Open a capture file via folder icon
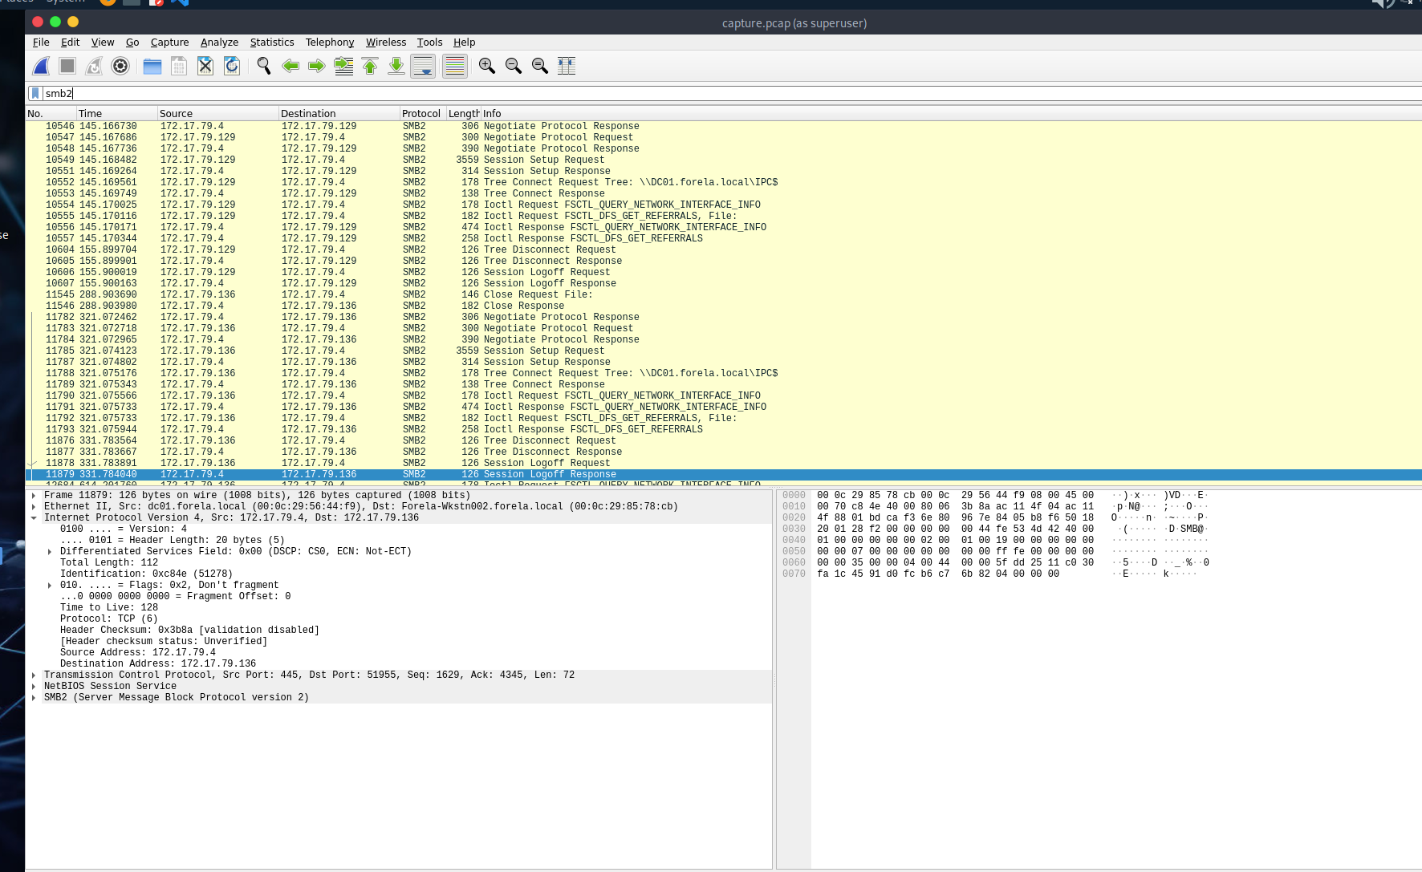The height and width of the screenshot is (872, 1422). pos(152,66)
